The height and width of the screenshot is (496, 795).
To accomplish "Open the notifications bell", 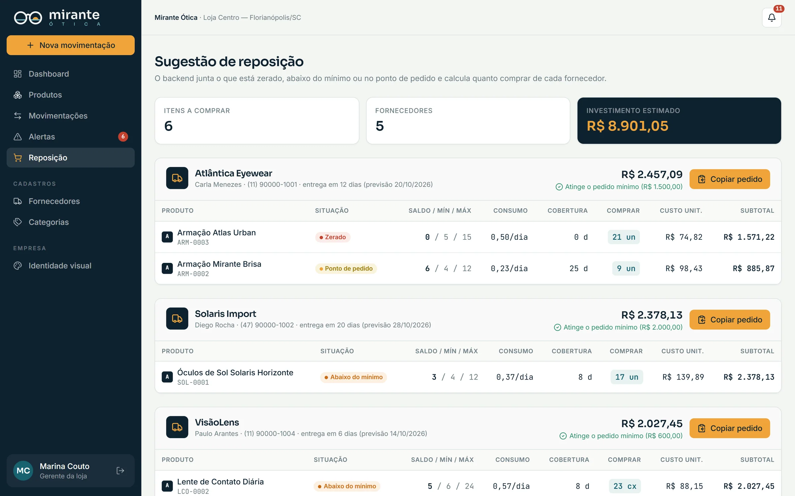I will pyautogui.click(x=771, y=18).
